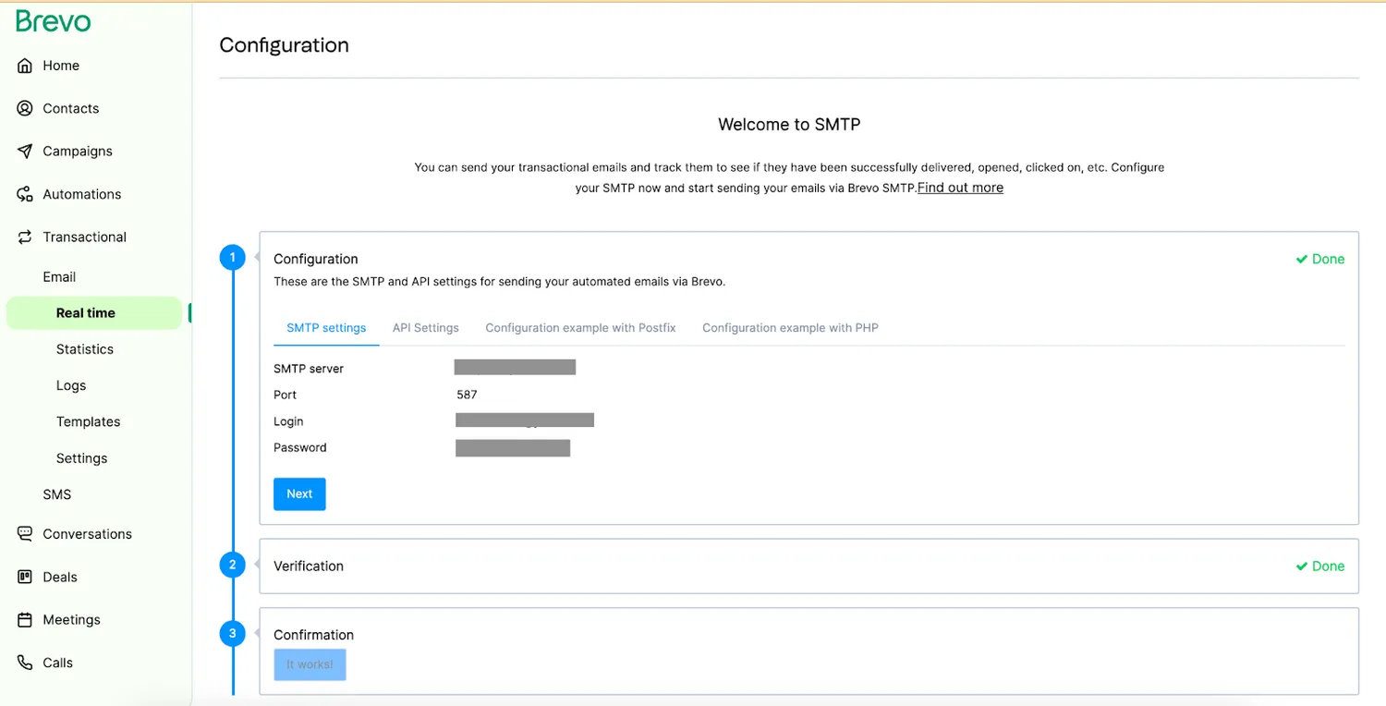
Task: Click the blue Next button
Action: point(299,493)
